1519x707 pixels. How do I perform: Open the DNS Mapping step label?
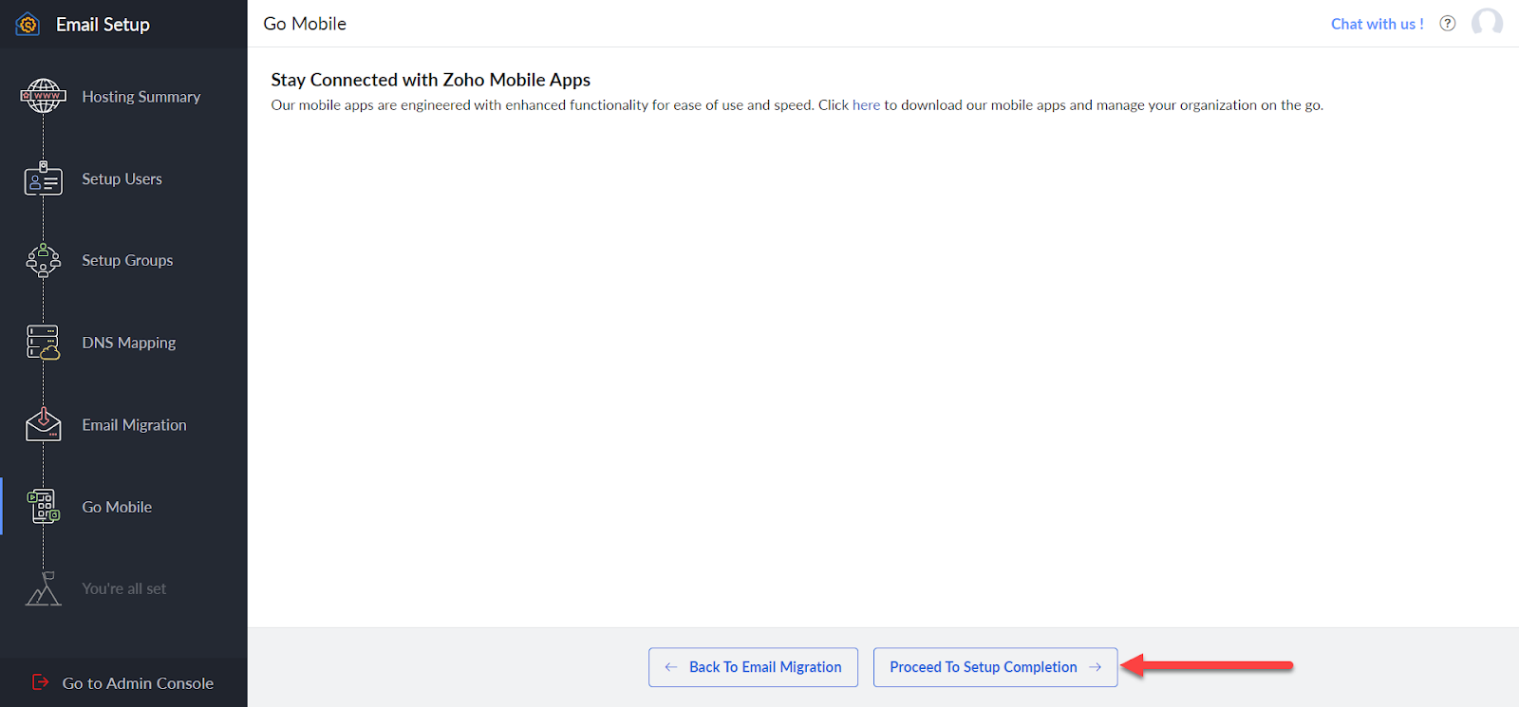click(128, 343)
